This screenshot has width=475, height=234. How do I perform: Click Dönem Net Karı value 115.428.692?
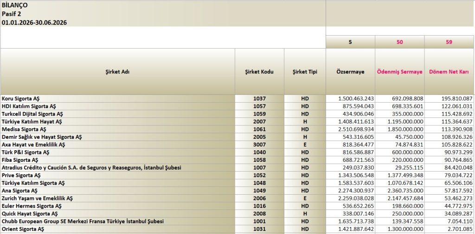449,114
